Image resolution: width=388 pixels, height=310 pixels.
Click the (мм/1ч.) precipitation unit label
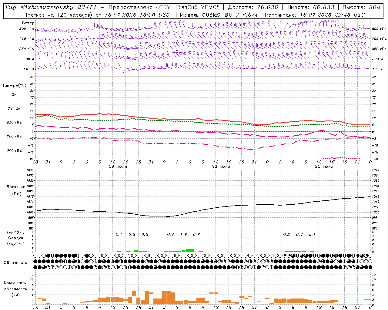tap(16, 244)
